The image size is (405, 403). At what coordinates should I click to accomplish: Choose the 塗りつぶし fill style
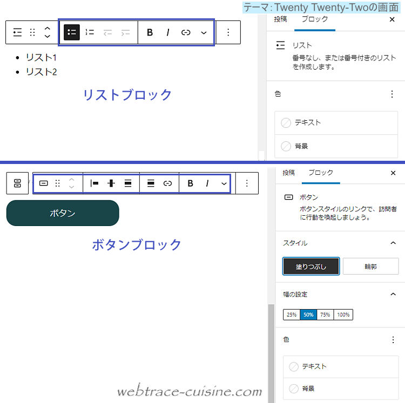click(311, 267)
